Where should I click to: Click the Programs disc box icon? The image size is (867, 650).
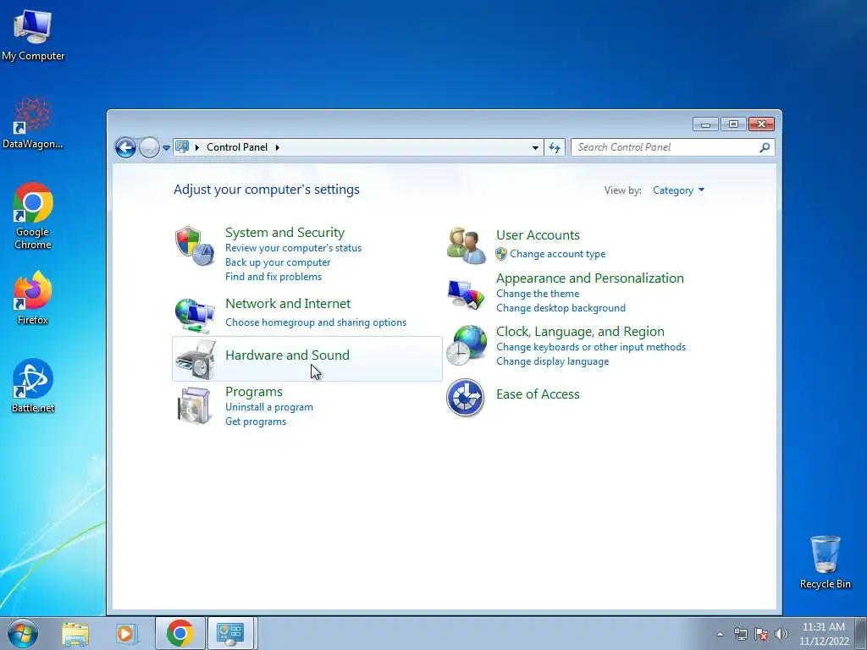[x=194, y=405]
